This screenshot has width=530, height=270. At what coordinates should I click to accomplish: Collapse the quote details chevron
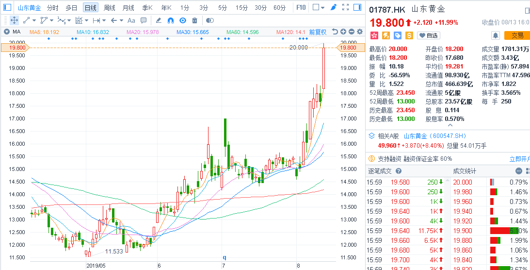450,125
